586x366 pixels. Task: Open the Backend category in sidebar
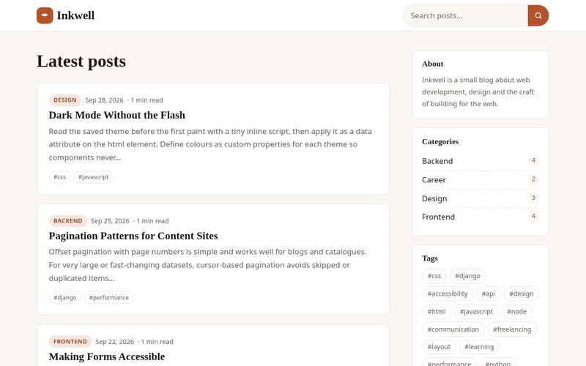481,161
